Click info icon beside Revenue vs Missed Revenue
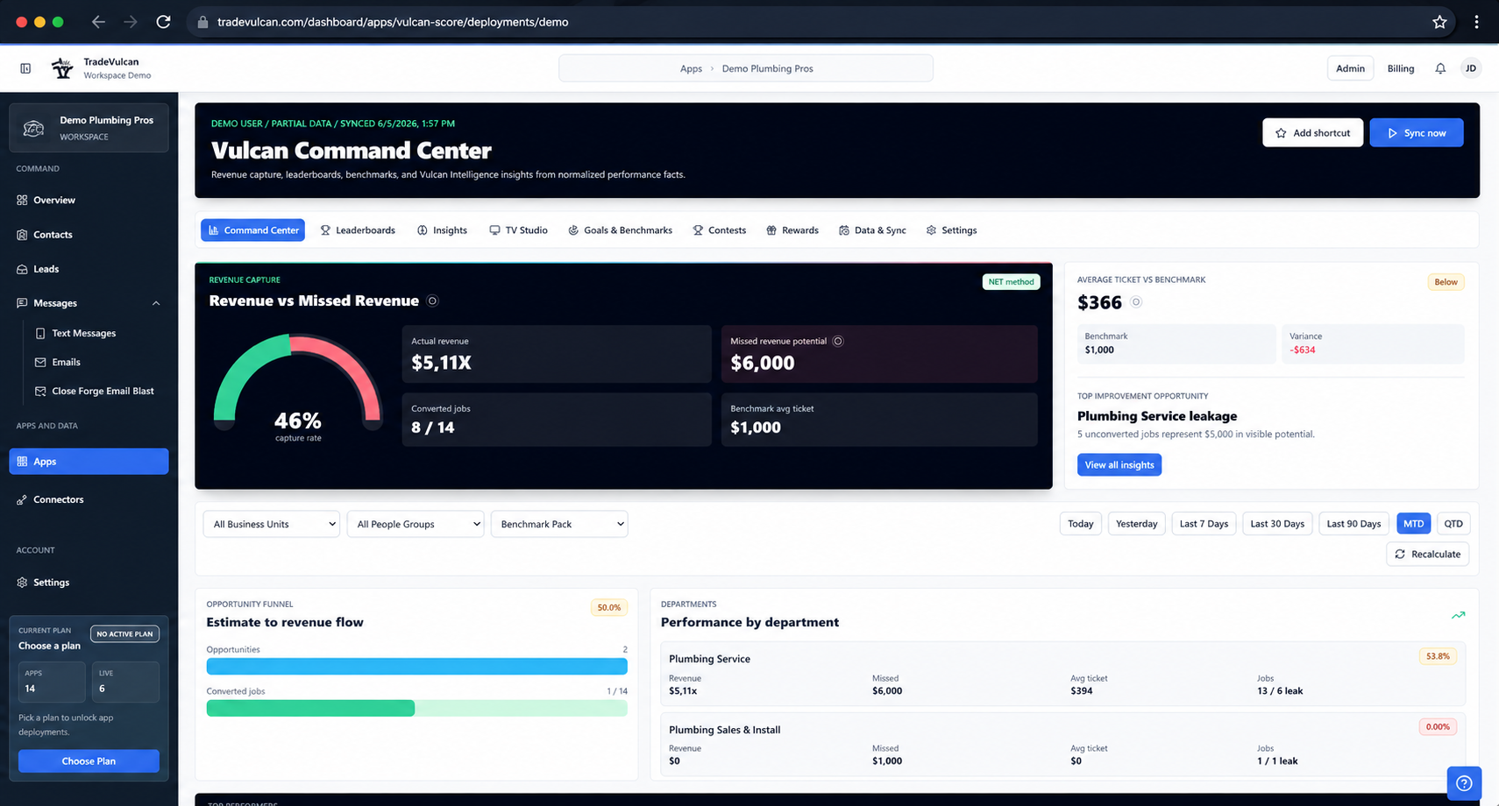Image resolution: width=1499 pixels, height=806 pixels. tap(432, 300)
